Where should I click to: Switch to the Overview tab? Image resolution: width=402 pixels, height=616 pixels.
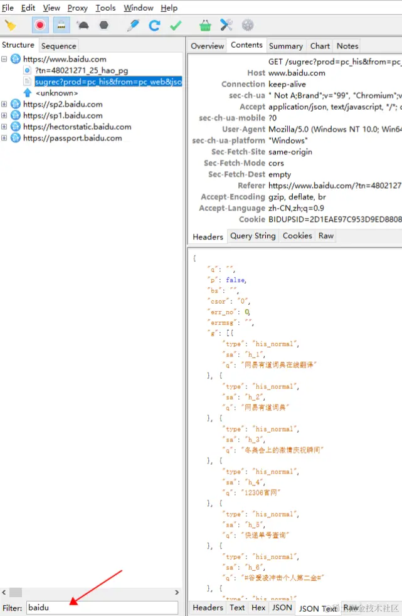point(208,46)
